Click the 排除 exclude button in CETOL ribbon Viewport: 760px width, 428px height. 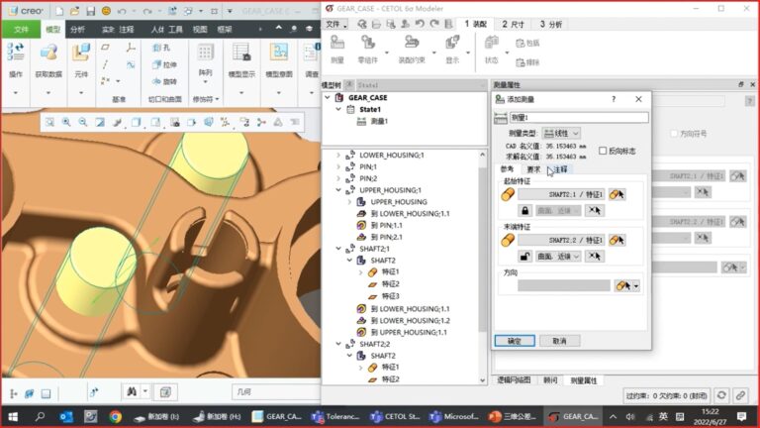click(x=527, y=62)
